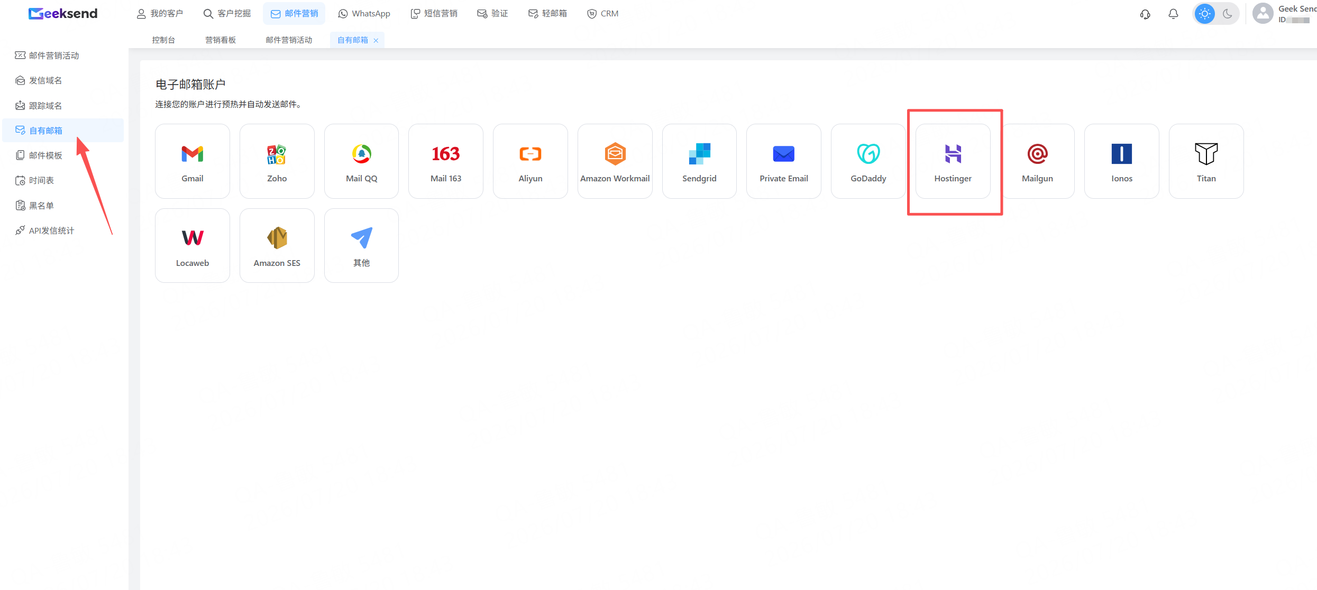Pick the Amazon SES provider card
This screenshot has width=1317, height=590.
[x=277, y=245]
